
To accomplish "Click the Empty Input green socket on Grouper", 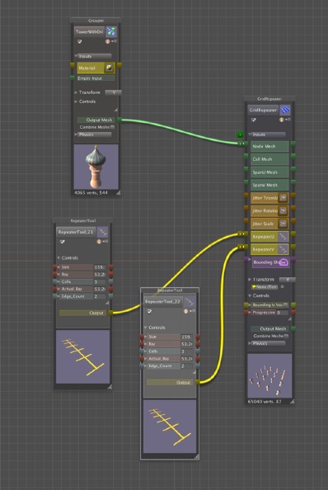I will [72, 78].
